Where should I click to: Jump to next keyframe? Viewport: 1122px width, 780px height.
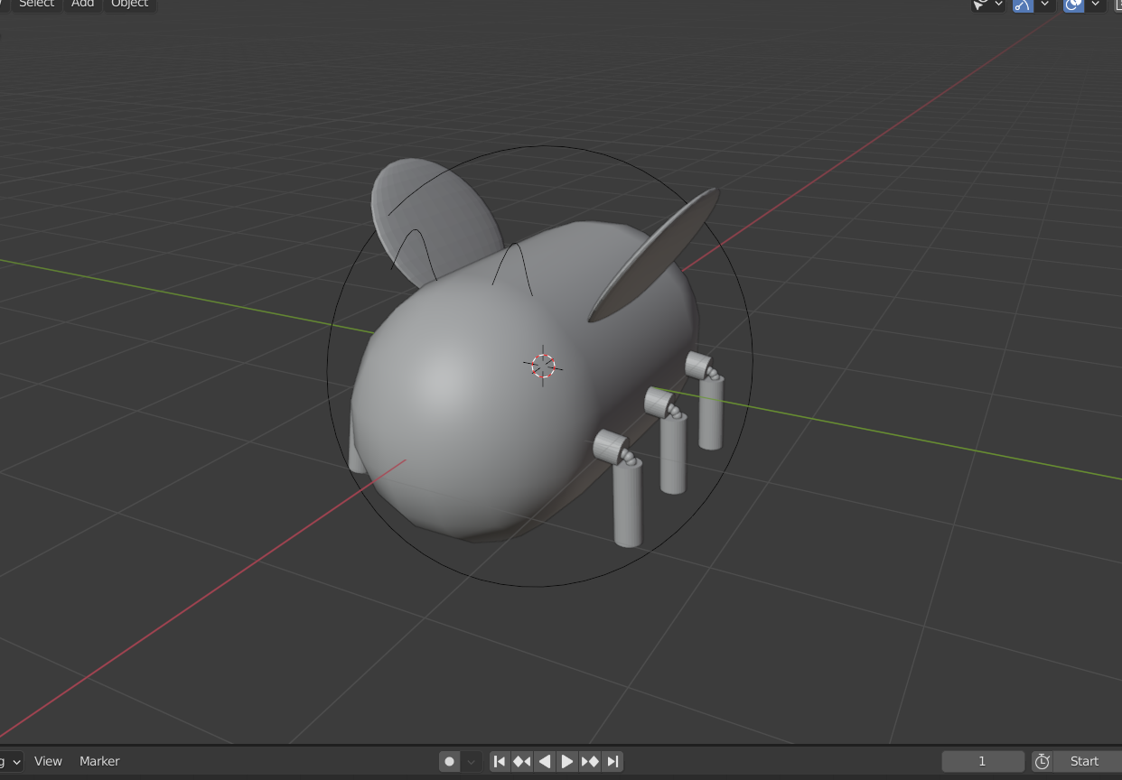click(590, 761)
